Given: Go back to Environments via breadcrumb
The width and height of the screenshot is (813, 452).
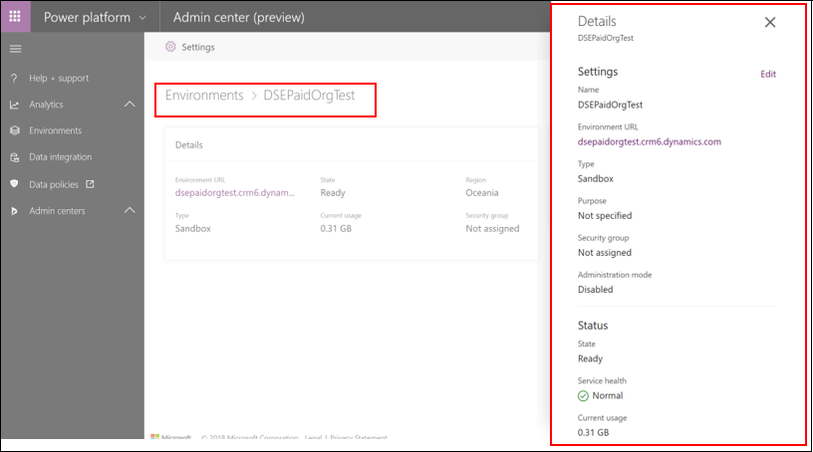Looking at the screenshot, I should [204, 96].
